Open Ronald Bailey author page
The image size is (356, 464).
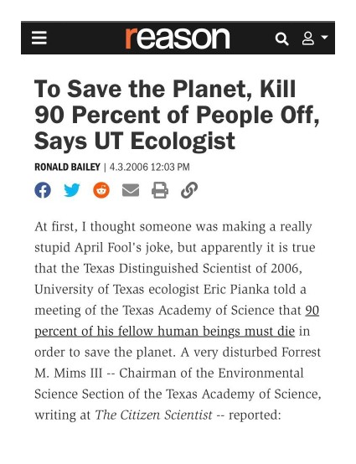point(67,167)
